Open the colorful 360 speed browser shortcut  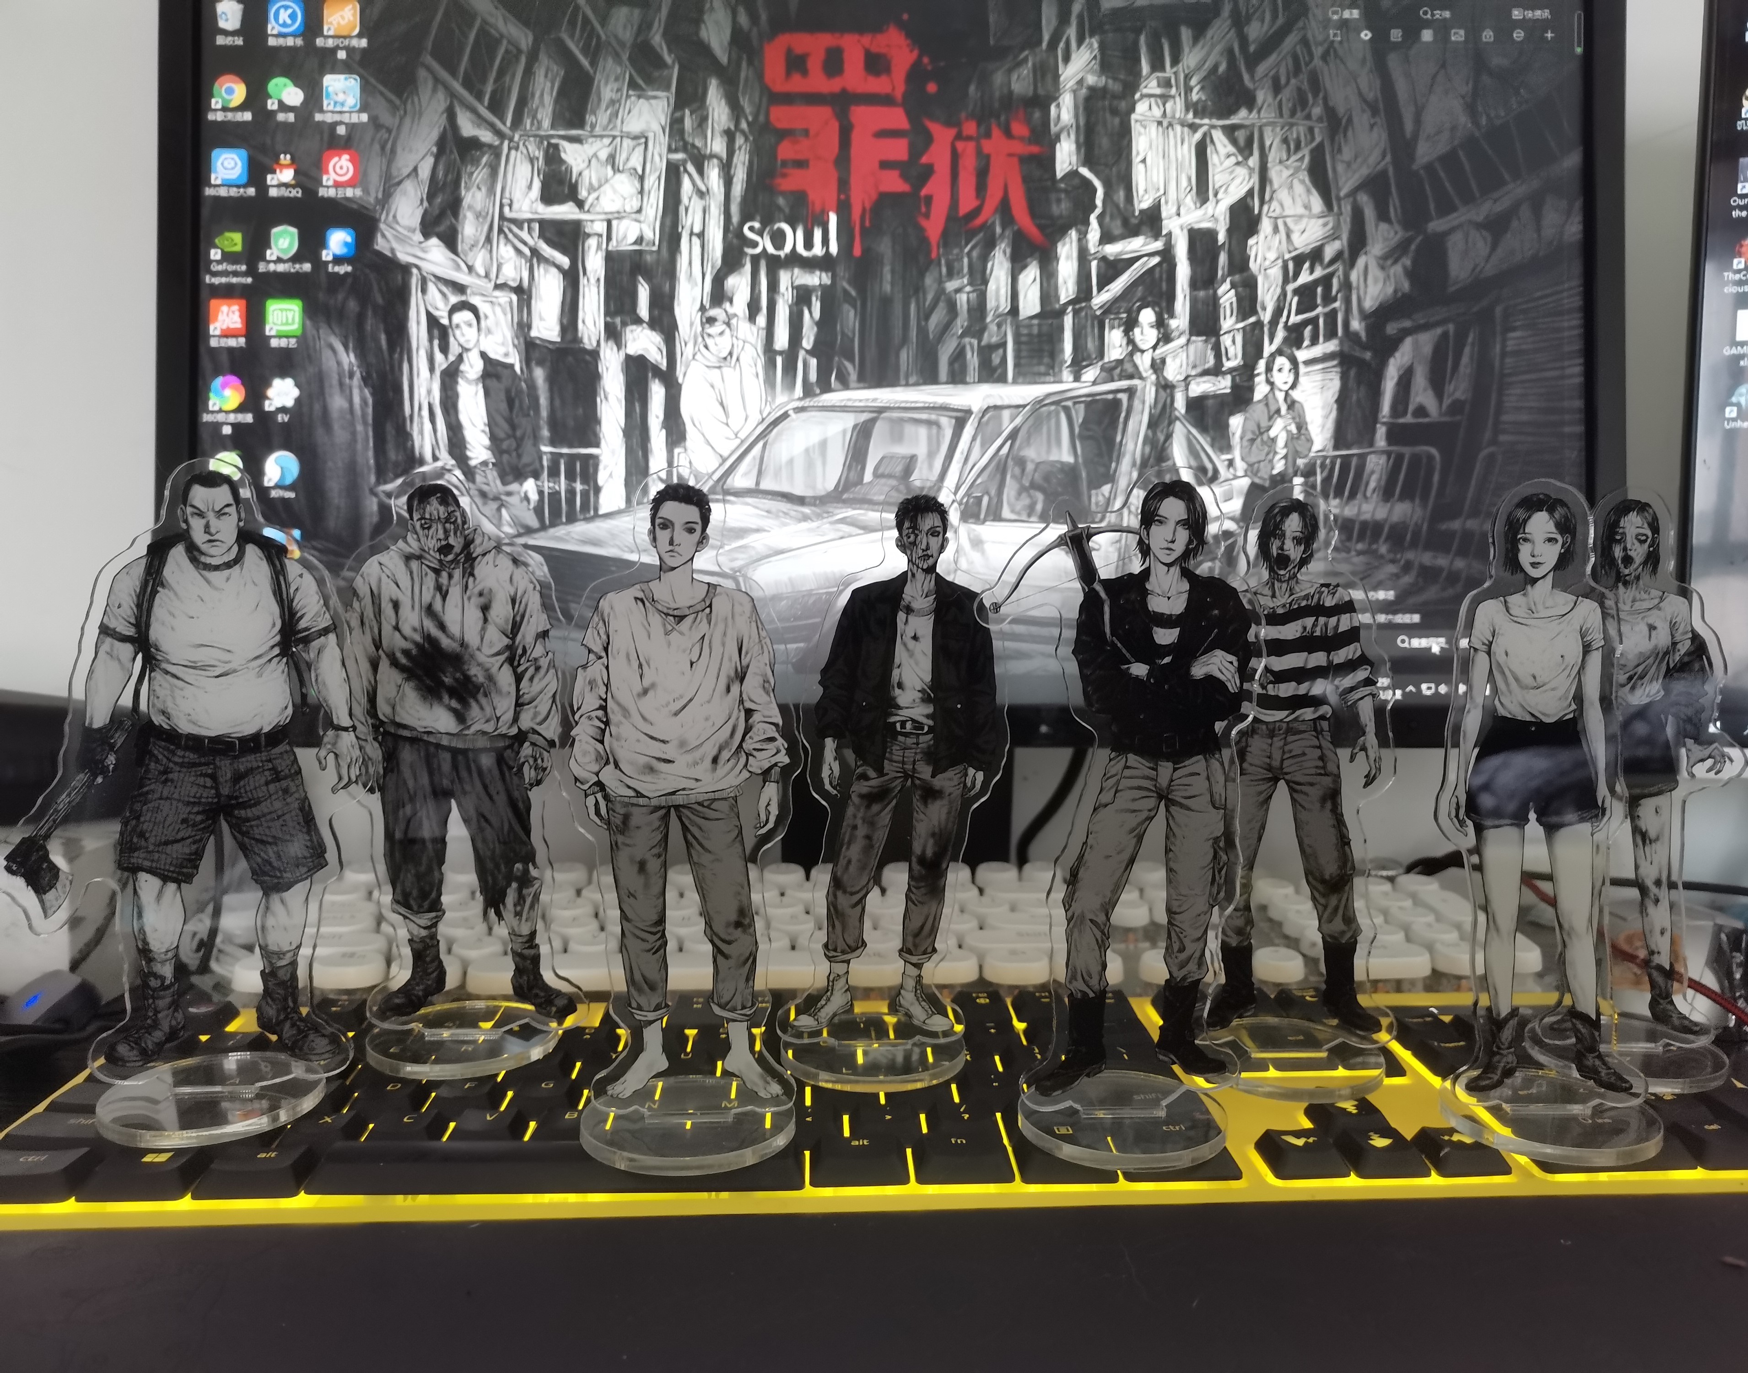pos(227,404)
